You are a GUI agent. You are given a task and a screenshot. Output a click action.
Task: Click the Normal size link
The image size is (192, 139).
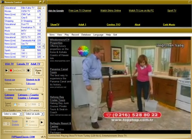click(10, 80)
